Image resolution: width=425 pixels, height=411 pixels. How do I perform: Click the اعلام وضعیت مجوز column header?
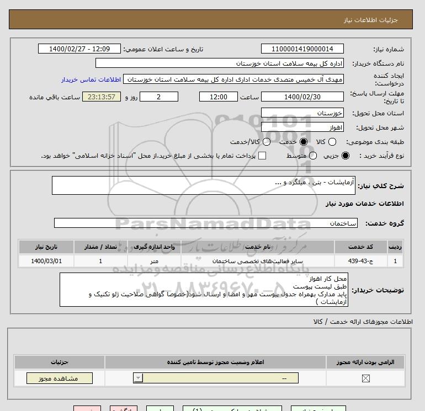pos(215,362)
